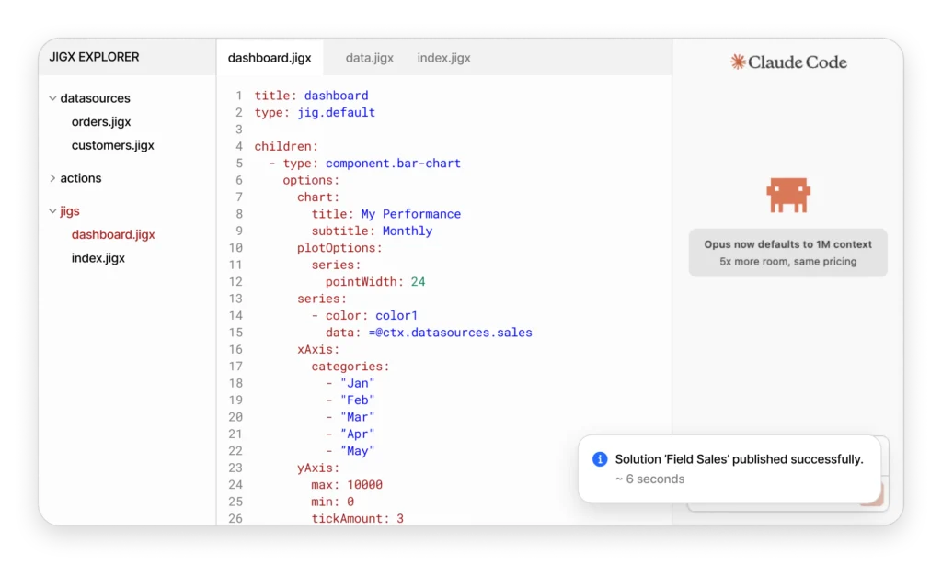942x564 pixels.
Task: Click the blue info icon in notification
Action: (x=600, y=459)
